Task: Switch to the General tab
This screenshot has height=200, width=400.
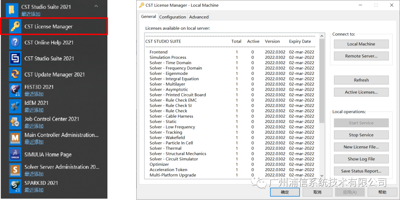Action: click(x=149, y=17)
